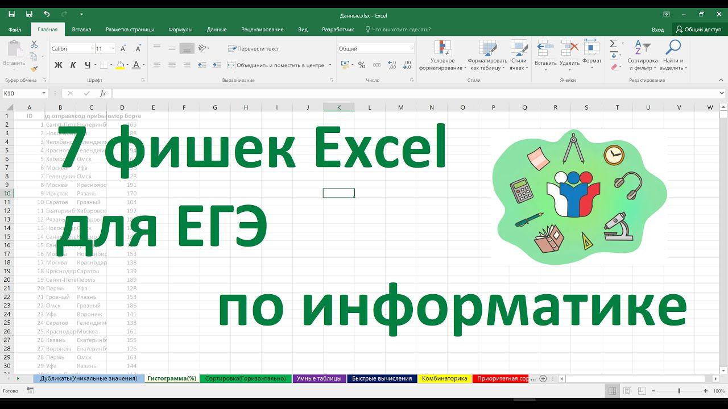Zoom in with the plus button
The image size is (728, 409).
pos(706,391)
